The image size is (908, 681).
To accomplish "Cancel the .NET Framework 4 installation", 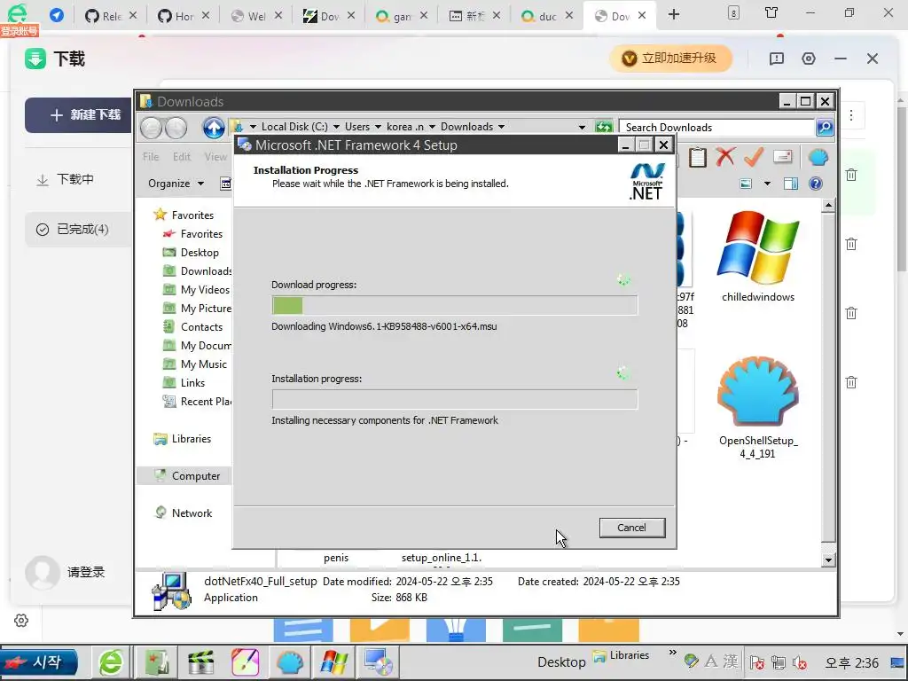I will [x=631, y=528].
